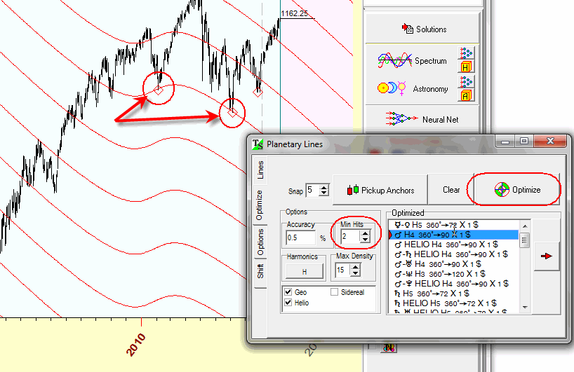Screen dimensions: 574x372
Task: Increase the Min Hits value
Action: pyautogui.click(x=365, y=233)
